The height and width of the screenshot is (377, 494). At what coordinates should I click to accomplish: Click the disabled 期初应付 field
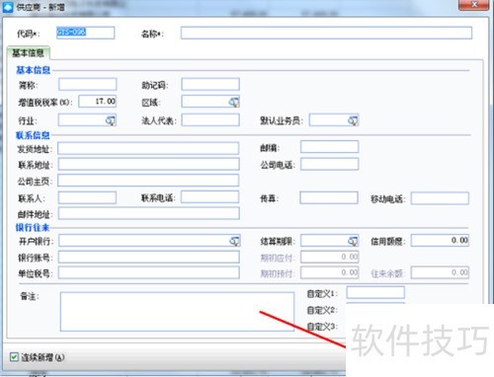(x=330, y=257)
